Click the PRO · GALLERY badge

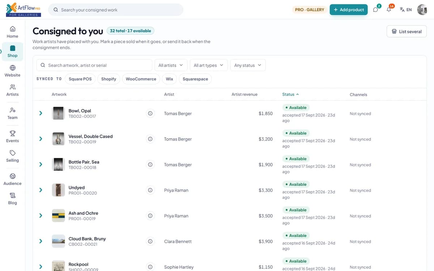point(310,10)
